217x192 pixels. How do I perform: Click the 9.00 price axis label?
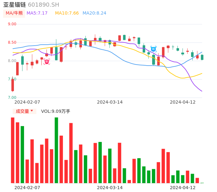click(12, 24)
